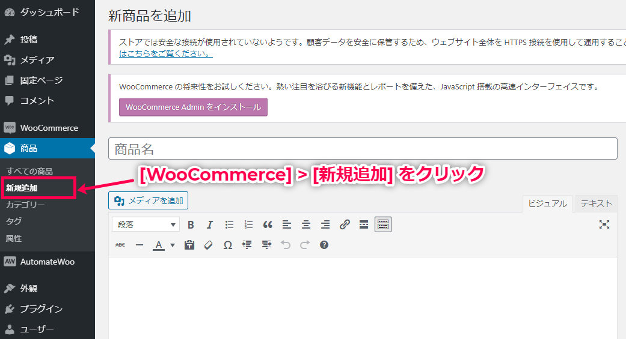Click 新規追加 submenu item
The image size is (626, 339).
22,188
